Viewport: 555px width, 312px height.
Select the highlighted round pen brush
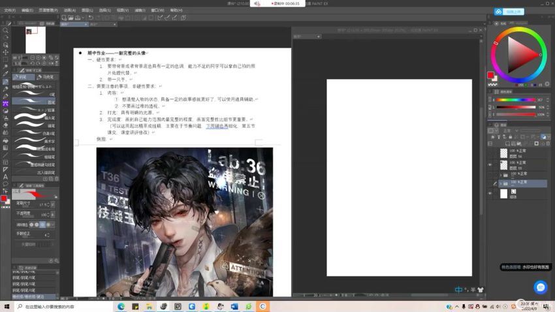point(34,102)
